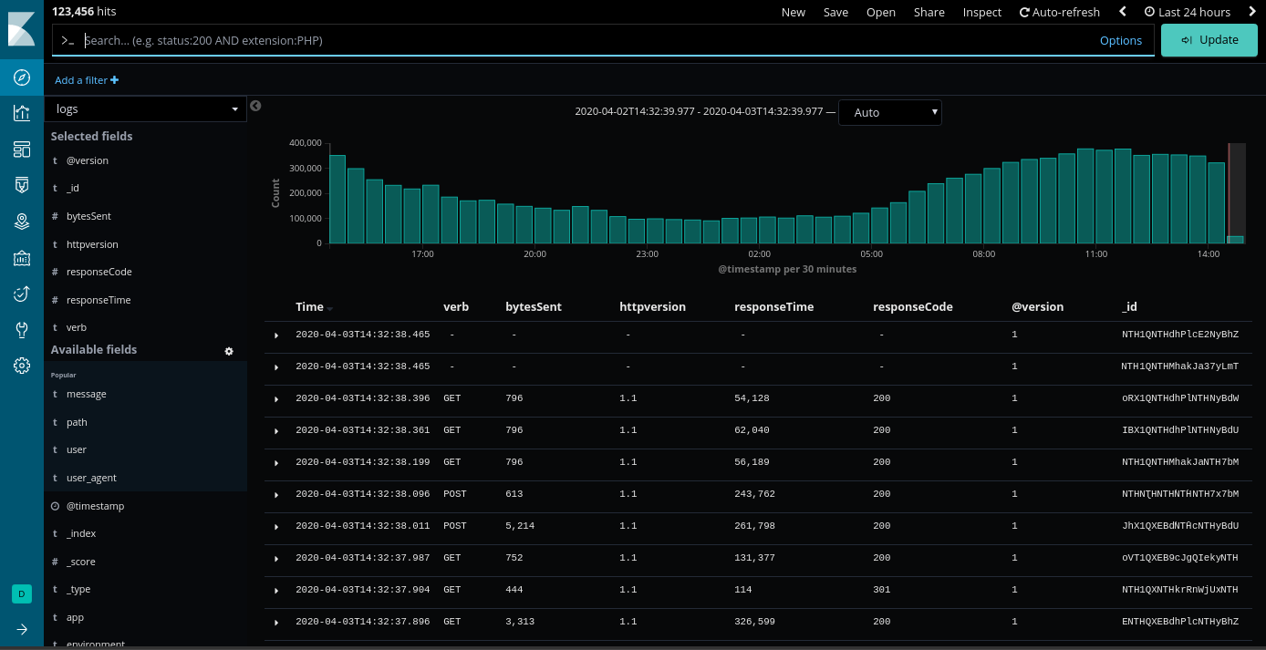The width and height of the screenshot is (1266, 650).
Task: Expand the first document row details
Action: (276, 335)
